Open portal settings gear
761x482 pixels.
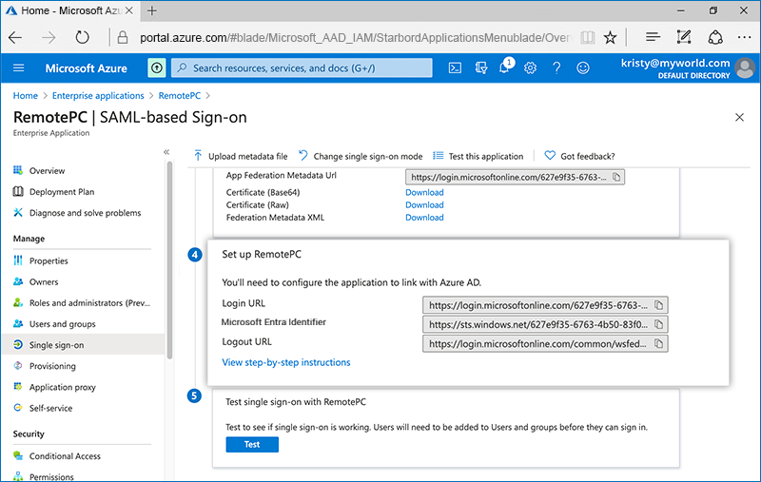[531, 68]
